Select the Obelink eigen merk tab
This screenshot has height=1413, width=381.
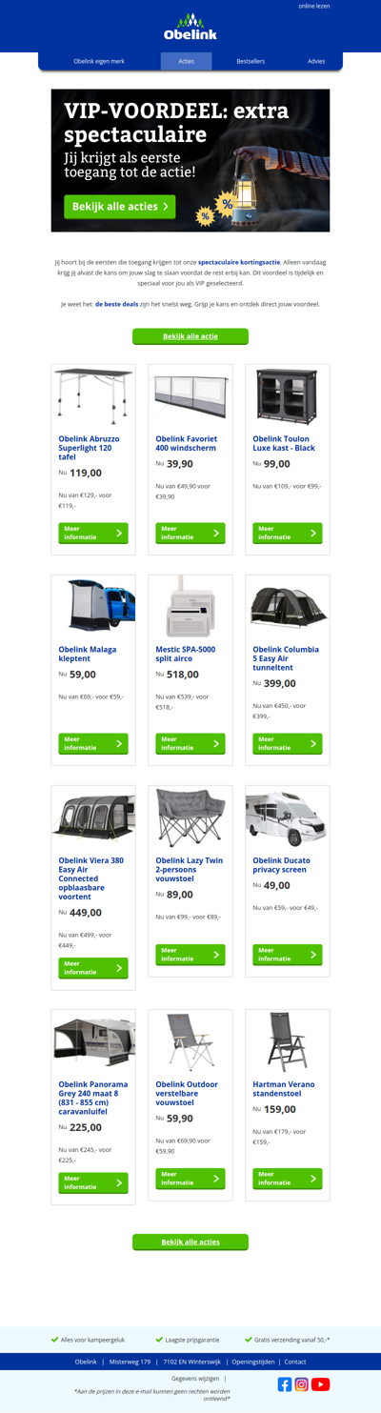pos(99,61)
